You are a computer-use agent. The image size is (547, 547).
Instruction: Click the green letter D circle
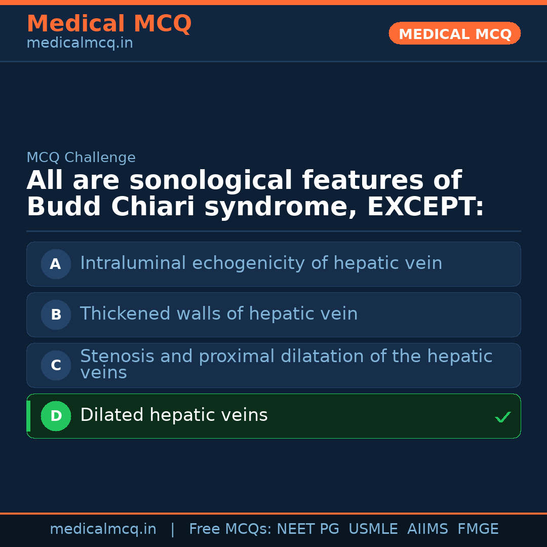(56, 416)
